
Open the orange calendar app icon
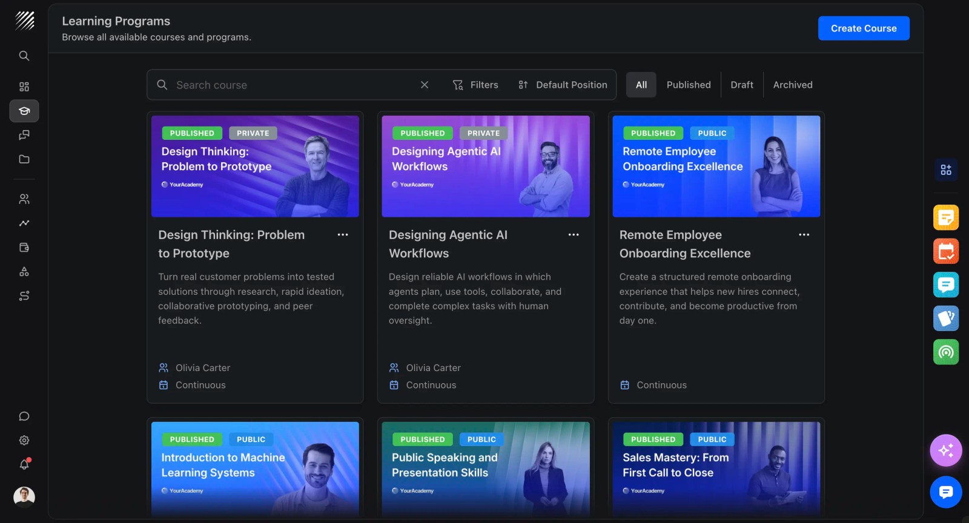point(946,251)
